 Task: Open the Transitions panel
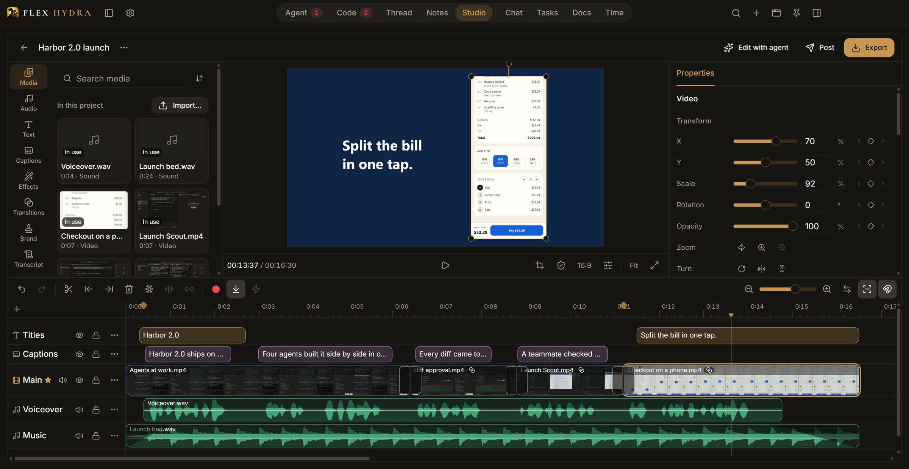pos(28,207)
